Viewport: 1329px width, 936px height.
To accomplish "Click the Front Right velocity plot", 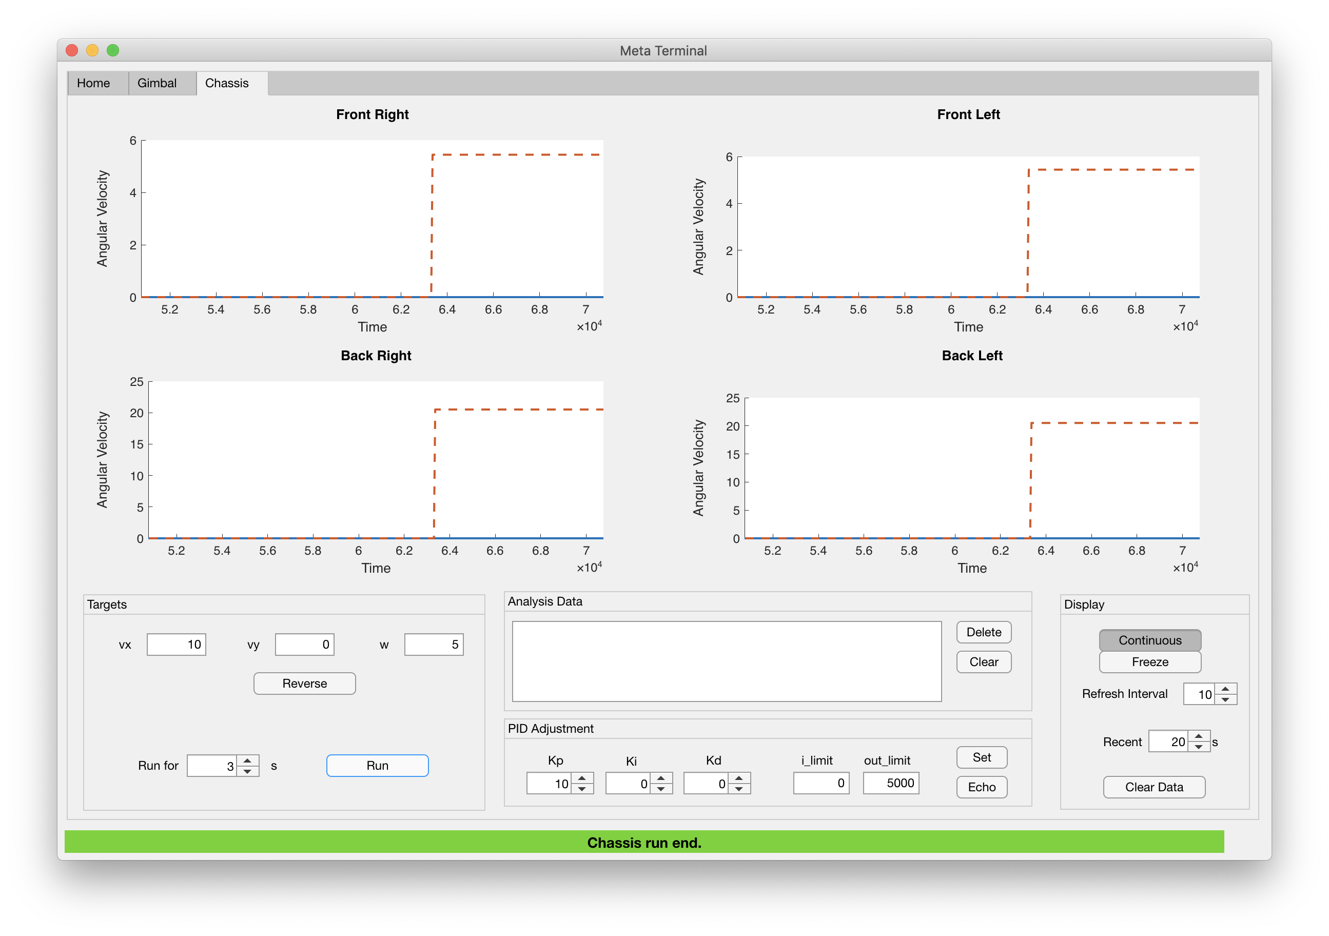I will tap(372, 218).
